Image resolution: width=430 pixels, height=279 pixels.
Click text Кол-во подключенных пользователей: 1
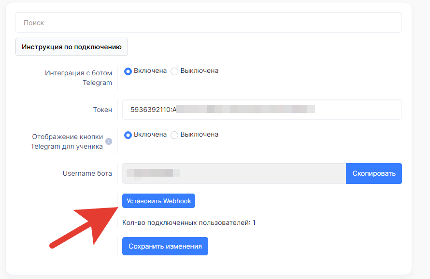click(x=189, y=223)
